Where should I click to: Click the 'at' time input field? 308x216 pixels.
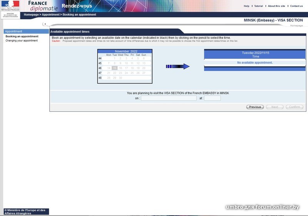(x=213, y=98)
